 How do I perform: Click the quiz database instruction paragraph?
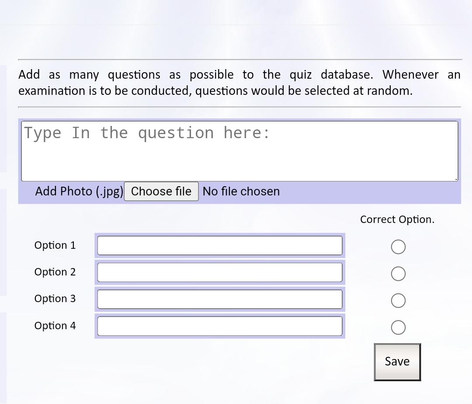point(239,83)
